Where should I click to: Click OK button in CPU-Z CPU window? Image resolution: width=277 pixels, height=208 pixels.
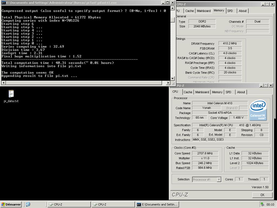(x=262, y=195)
